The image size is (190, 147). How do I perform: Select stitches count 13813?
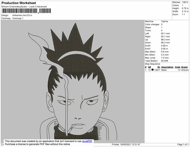click(x=185, y=2)
